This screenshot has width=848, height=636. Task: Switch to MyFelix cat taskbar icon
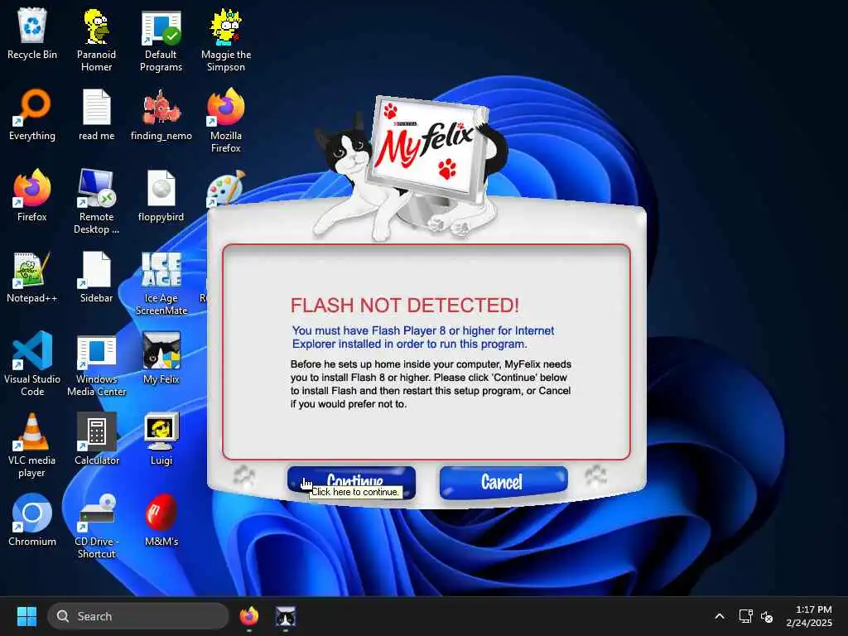(286, 616)
